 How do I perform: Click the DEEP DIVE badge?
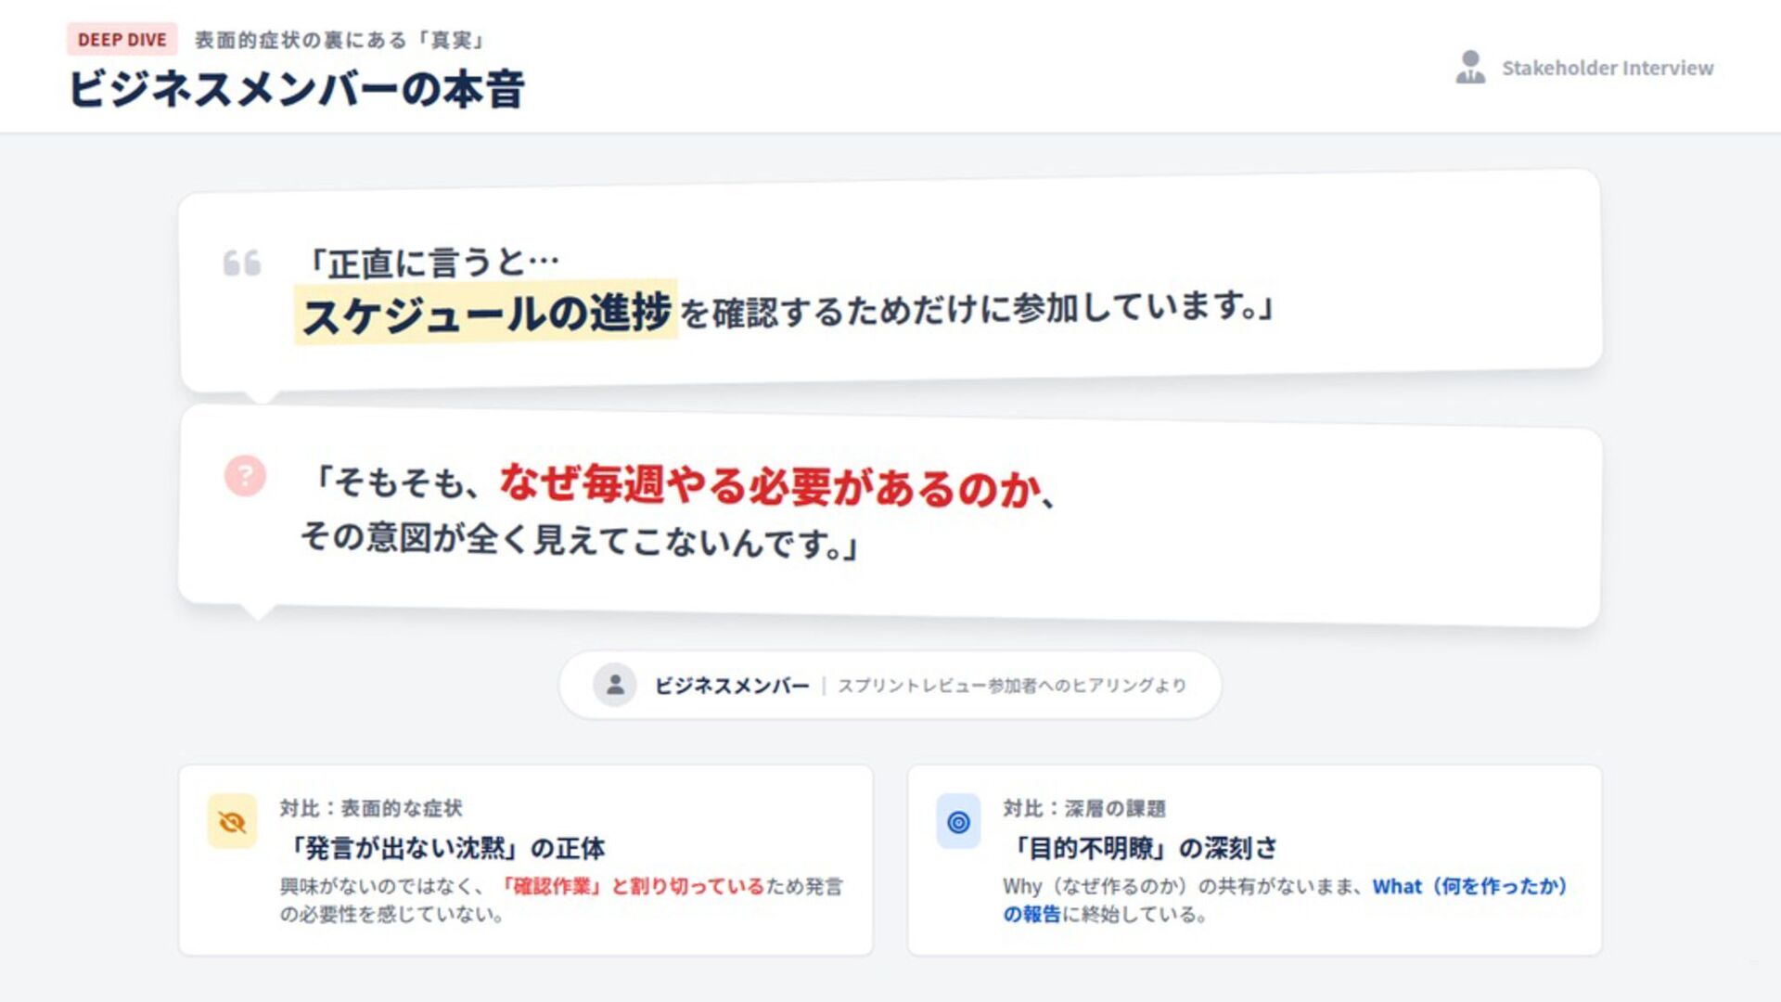tap(122, 40)
